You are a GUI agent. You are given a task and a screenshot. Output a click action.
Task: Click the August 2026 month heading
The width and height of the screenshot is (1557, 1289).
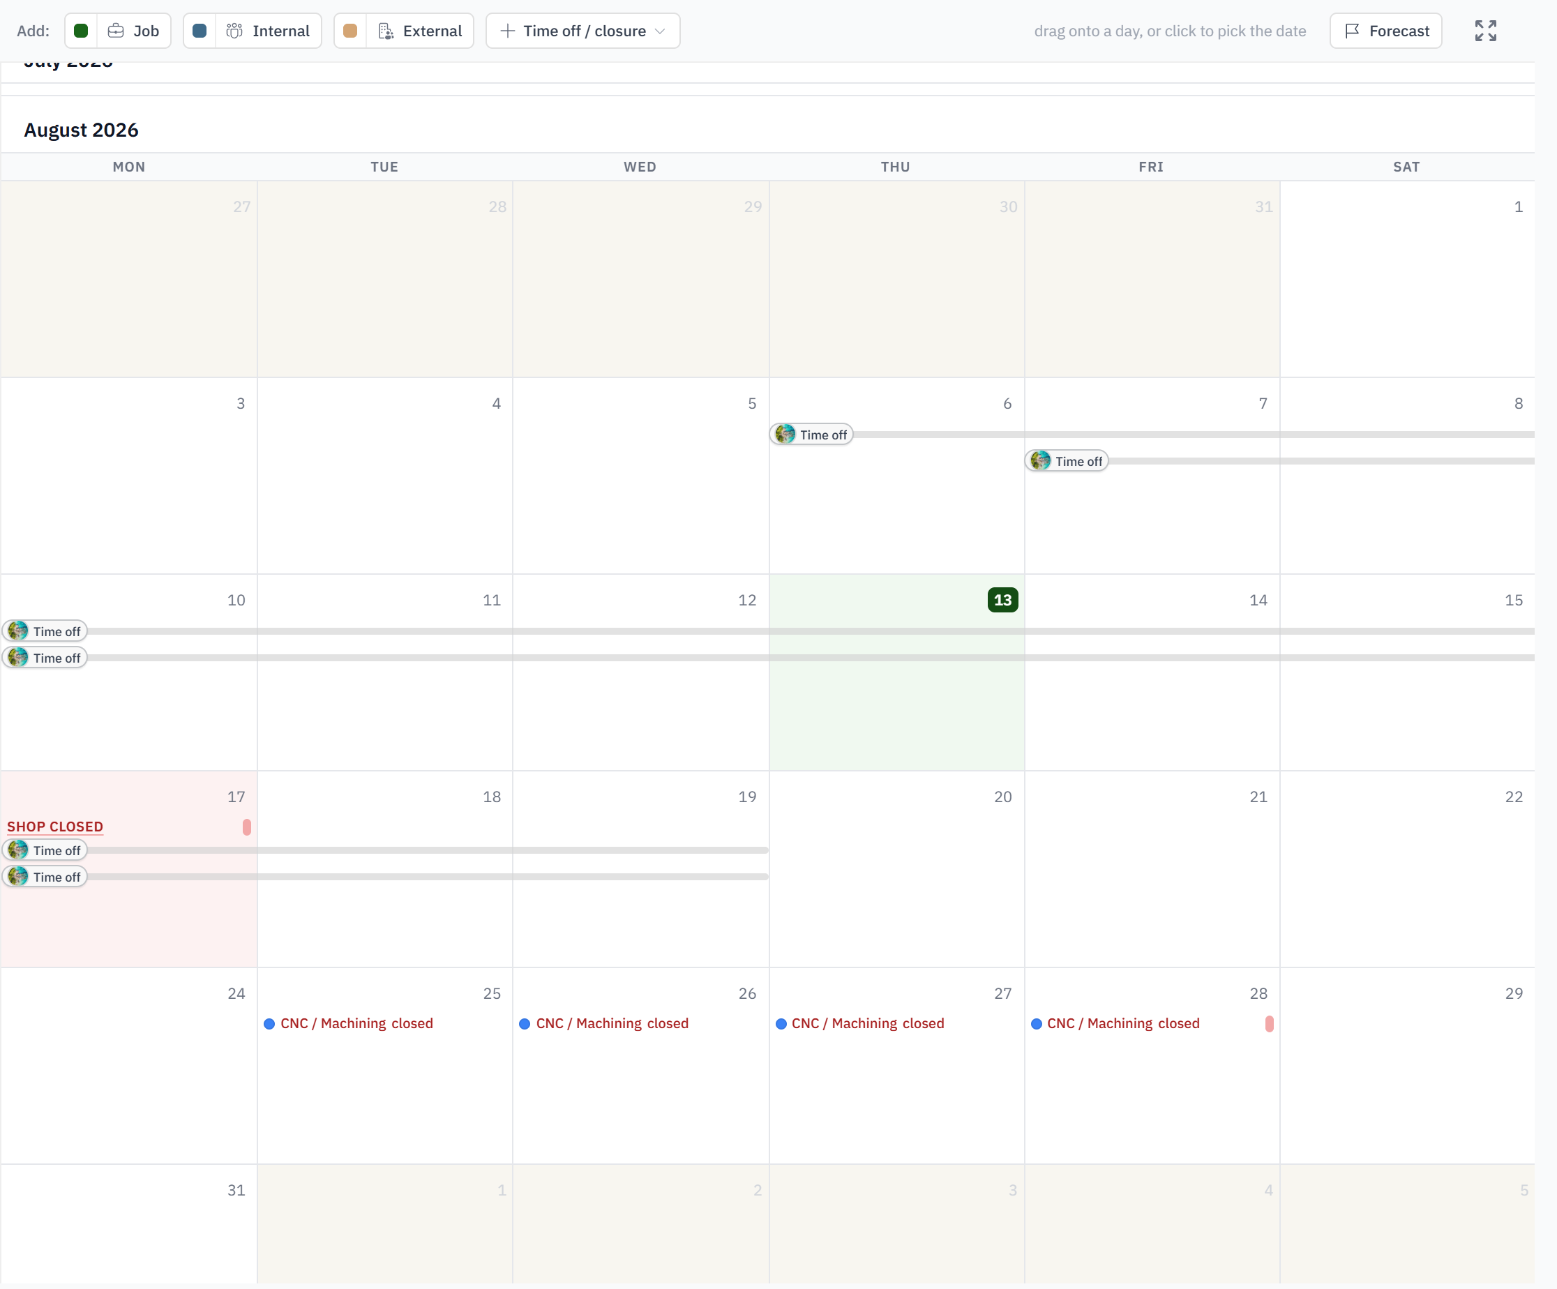point(82,130)
